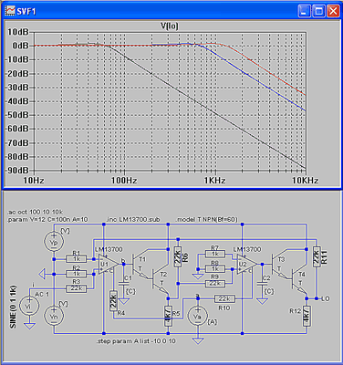The image size is (343, 365).
Task: Click the T1 transistor symbol
Action: (x=140, y=265)
